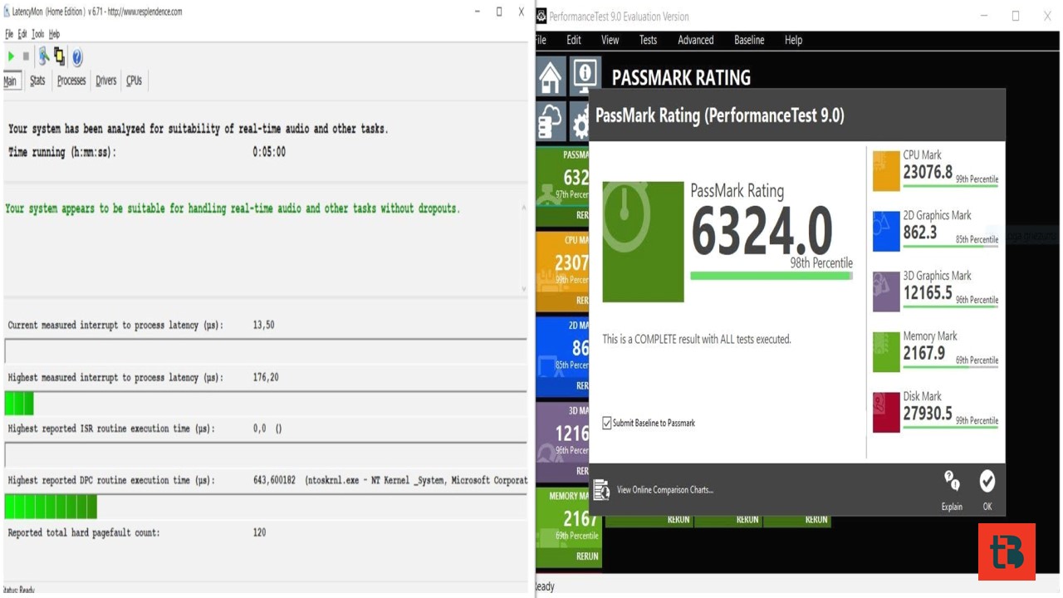Switch to the Main tab
This screenshot has width=1063, height=598.
[x=10, y=81]
